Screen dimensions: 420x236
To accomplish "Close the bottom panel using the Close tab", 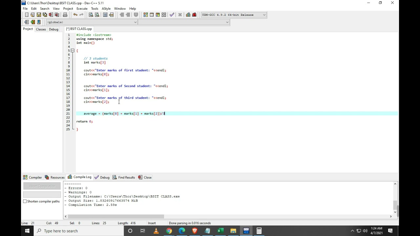I will pos(145,177).
